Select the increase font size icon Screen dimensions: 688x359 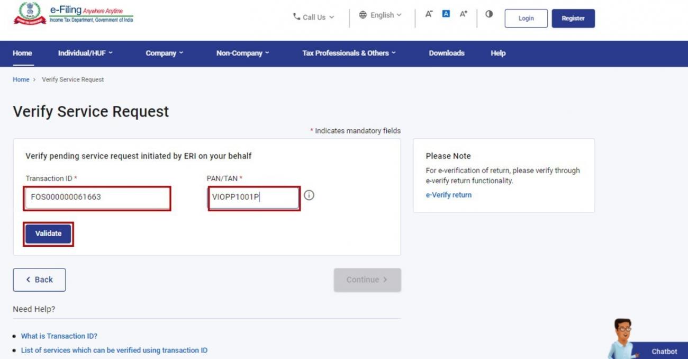[463, 14]
